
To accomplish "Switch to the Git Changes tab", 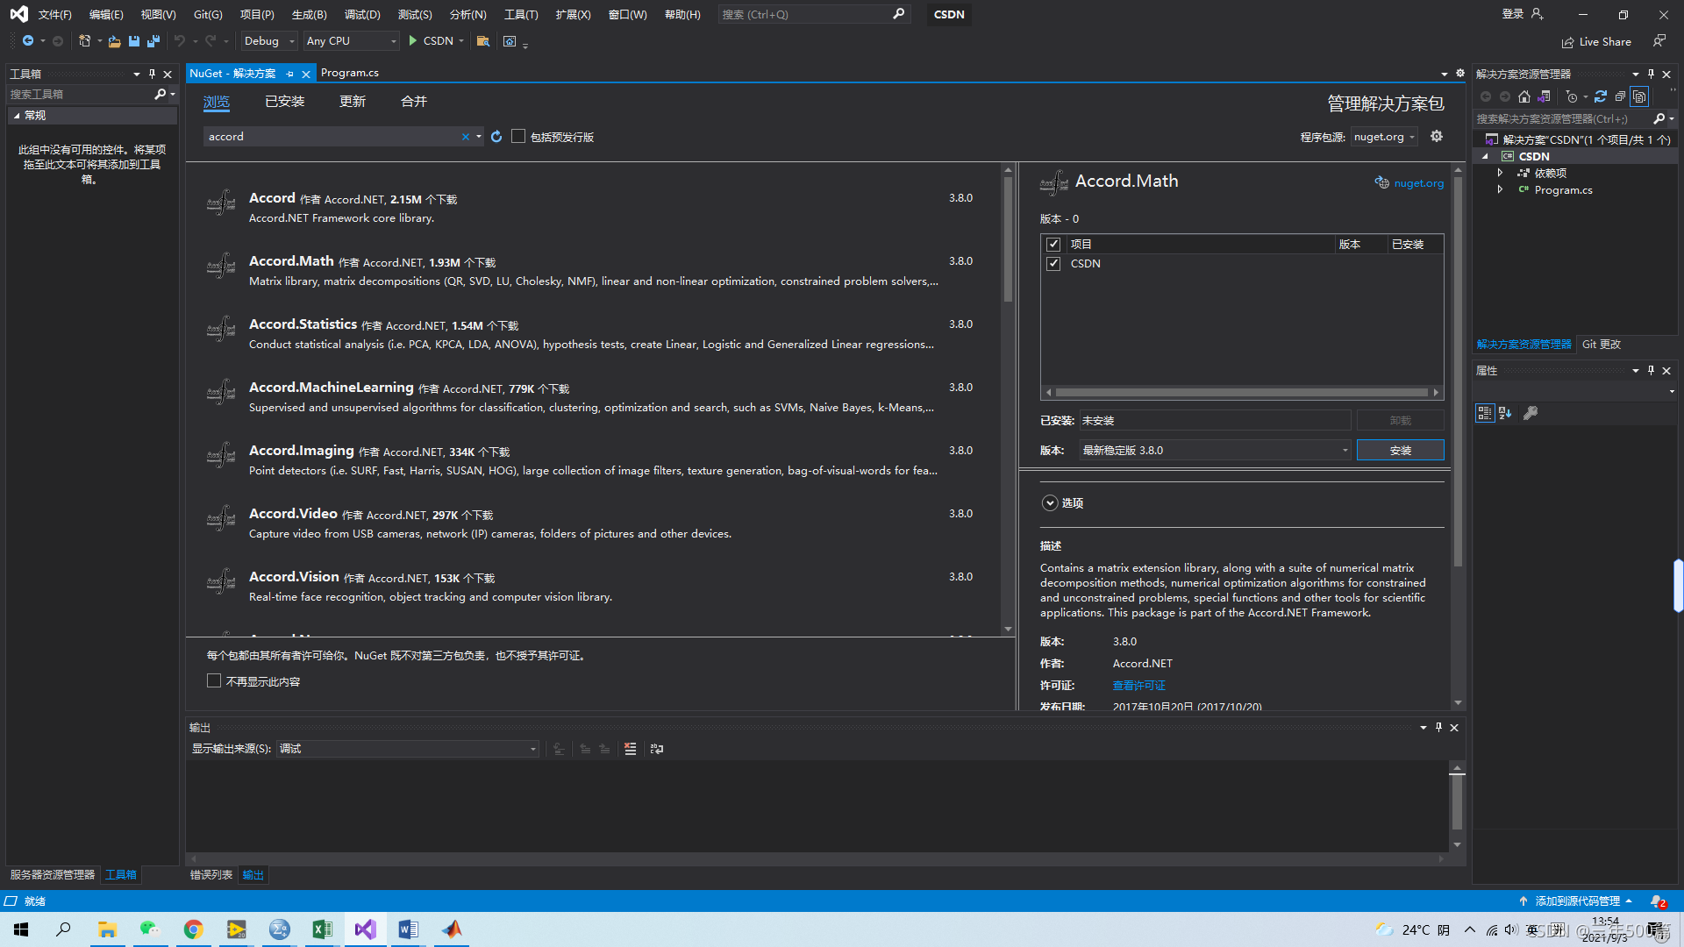I will click(1601, 345).
